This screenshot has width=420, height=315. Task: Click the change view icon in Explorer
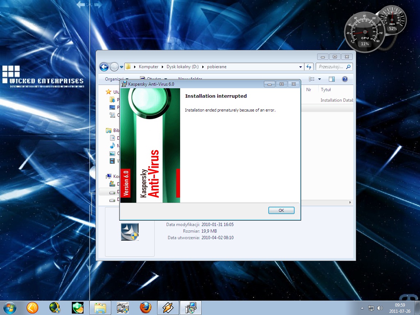coord(311,79)
